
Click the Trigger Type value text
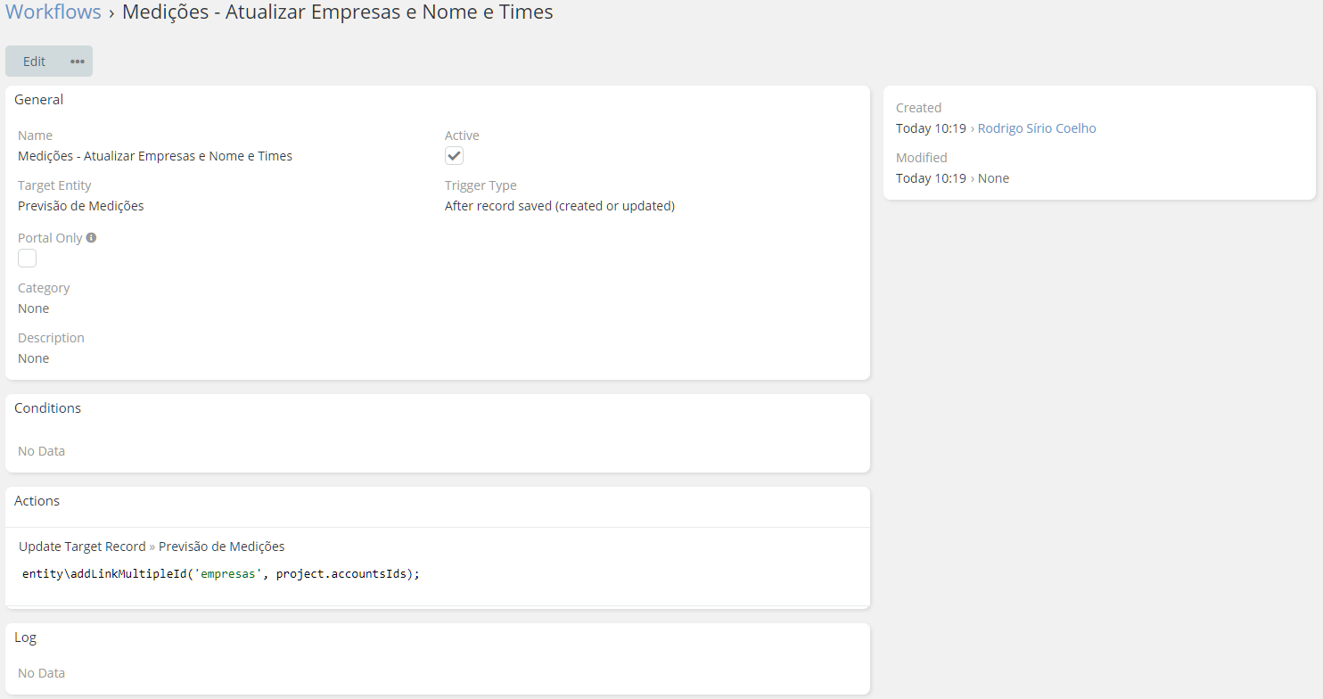coord(560,206)
